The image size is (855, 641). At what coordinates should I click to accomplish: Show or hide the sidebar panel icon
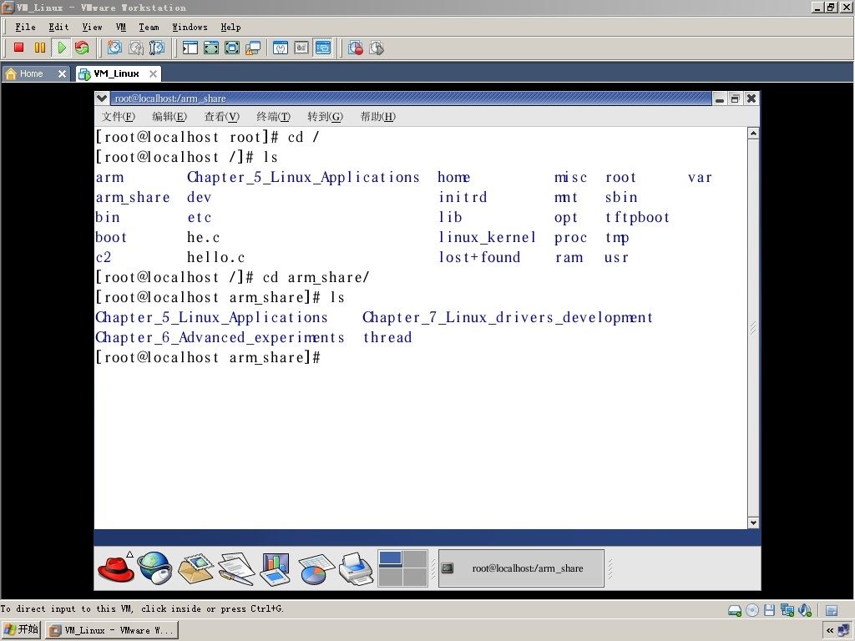[190, 48]
